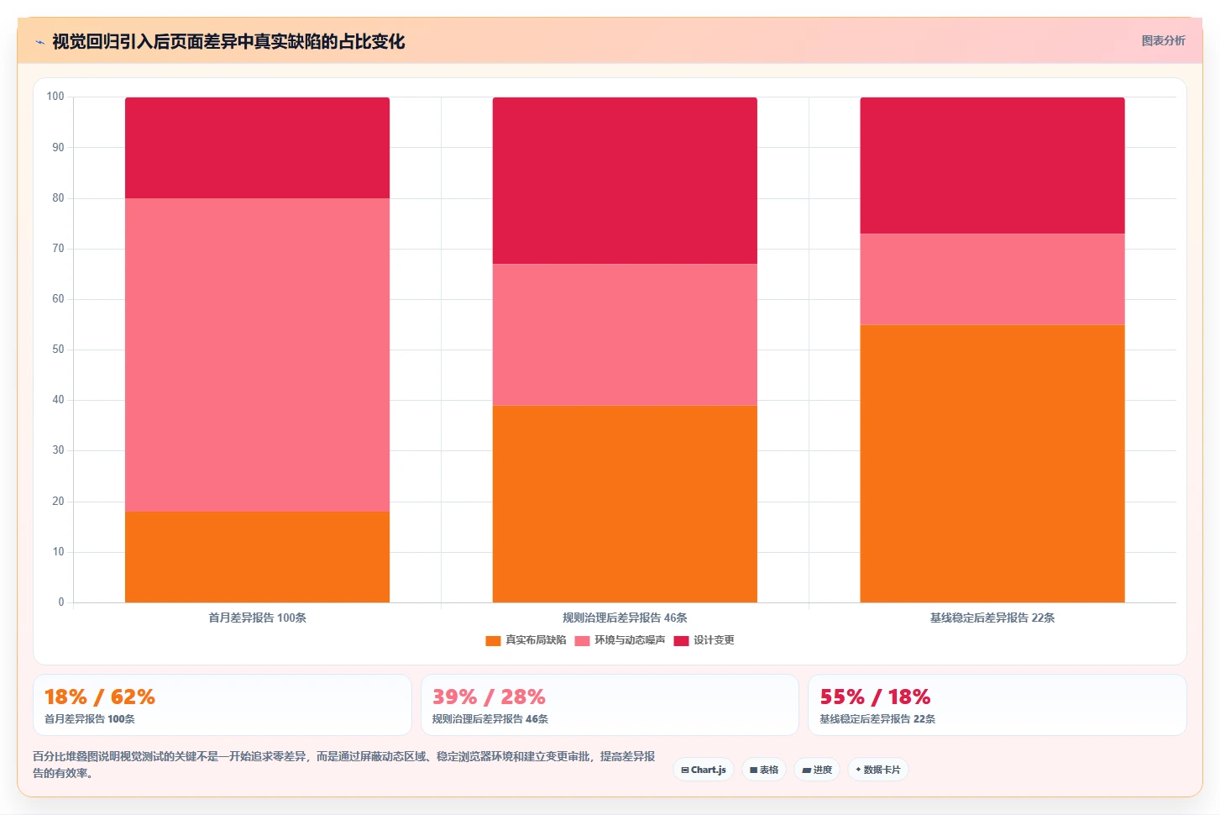
Task: Click the chart icon beside the panel title
Action: 39,42
